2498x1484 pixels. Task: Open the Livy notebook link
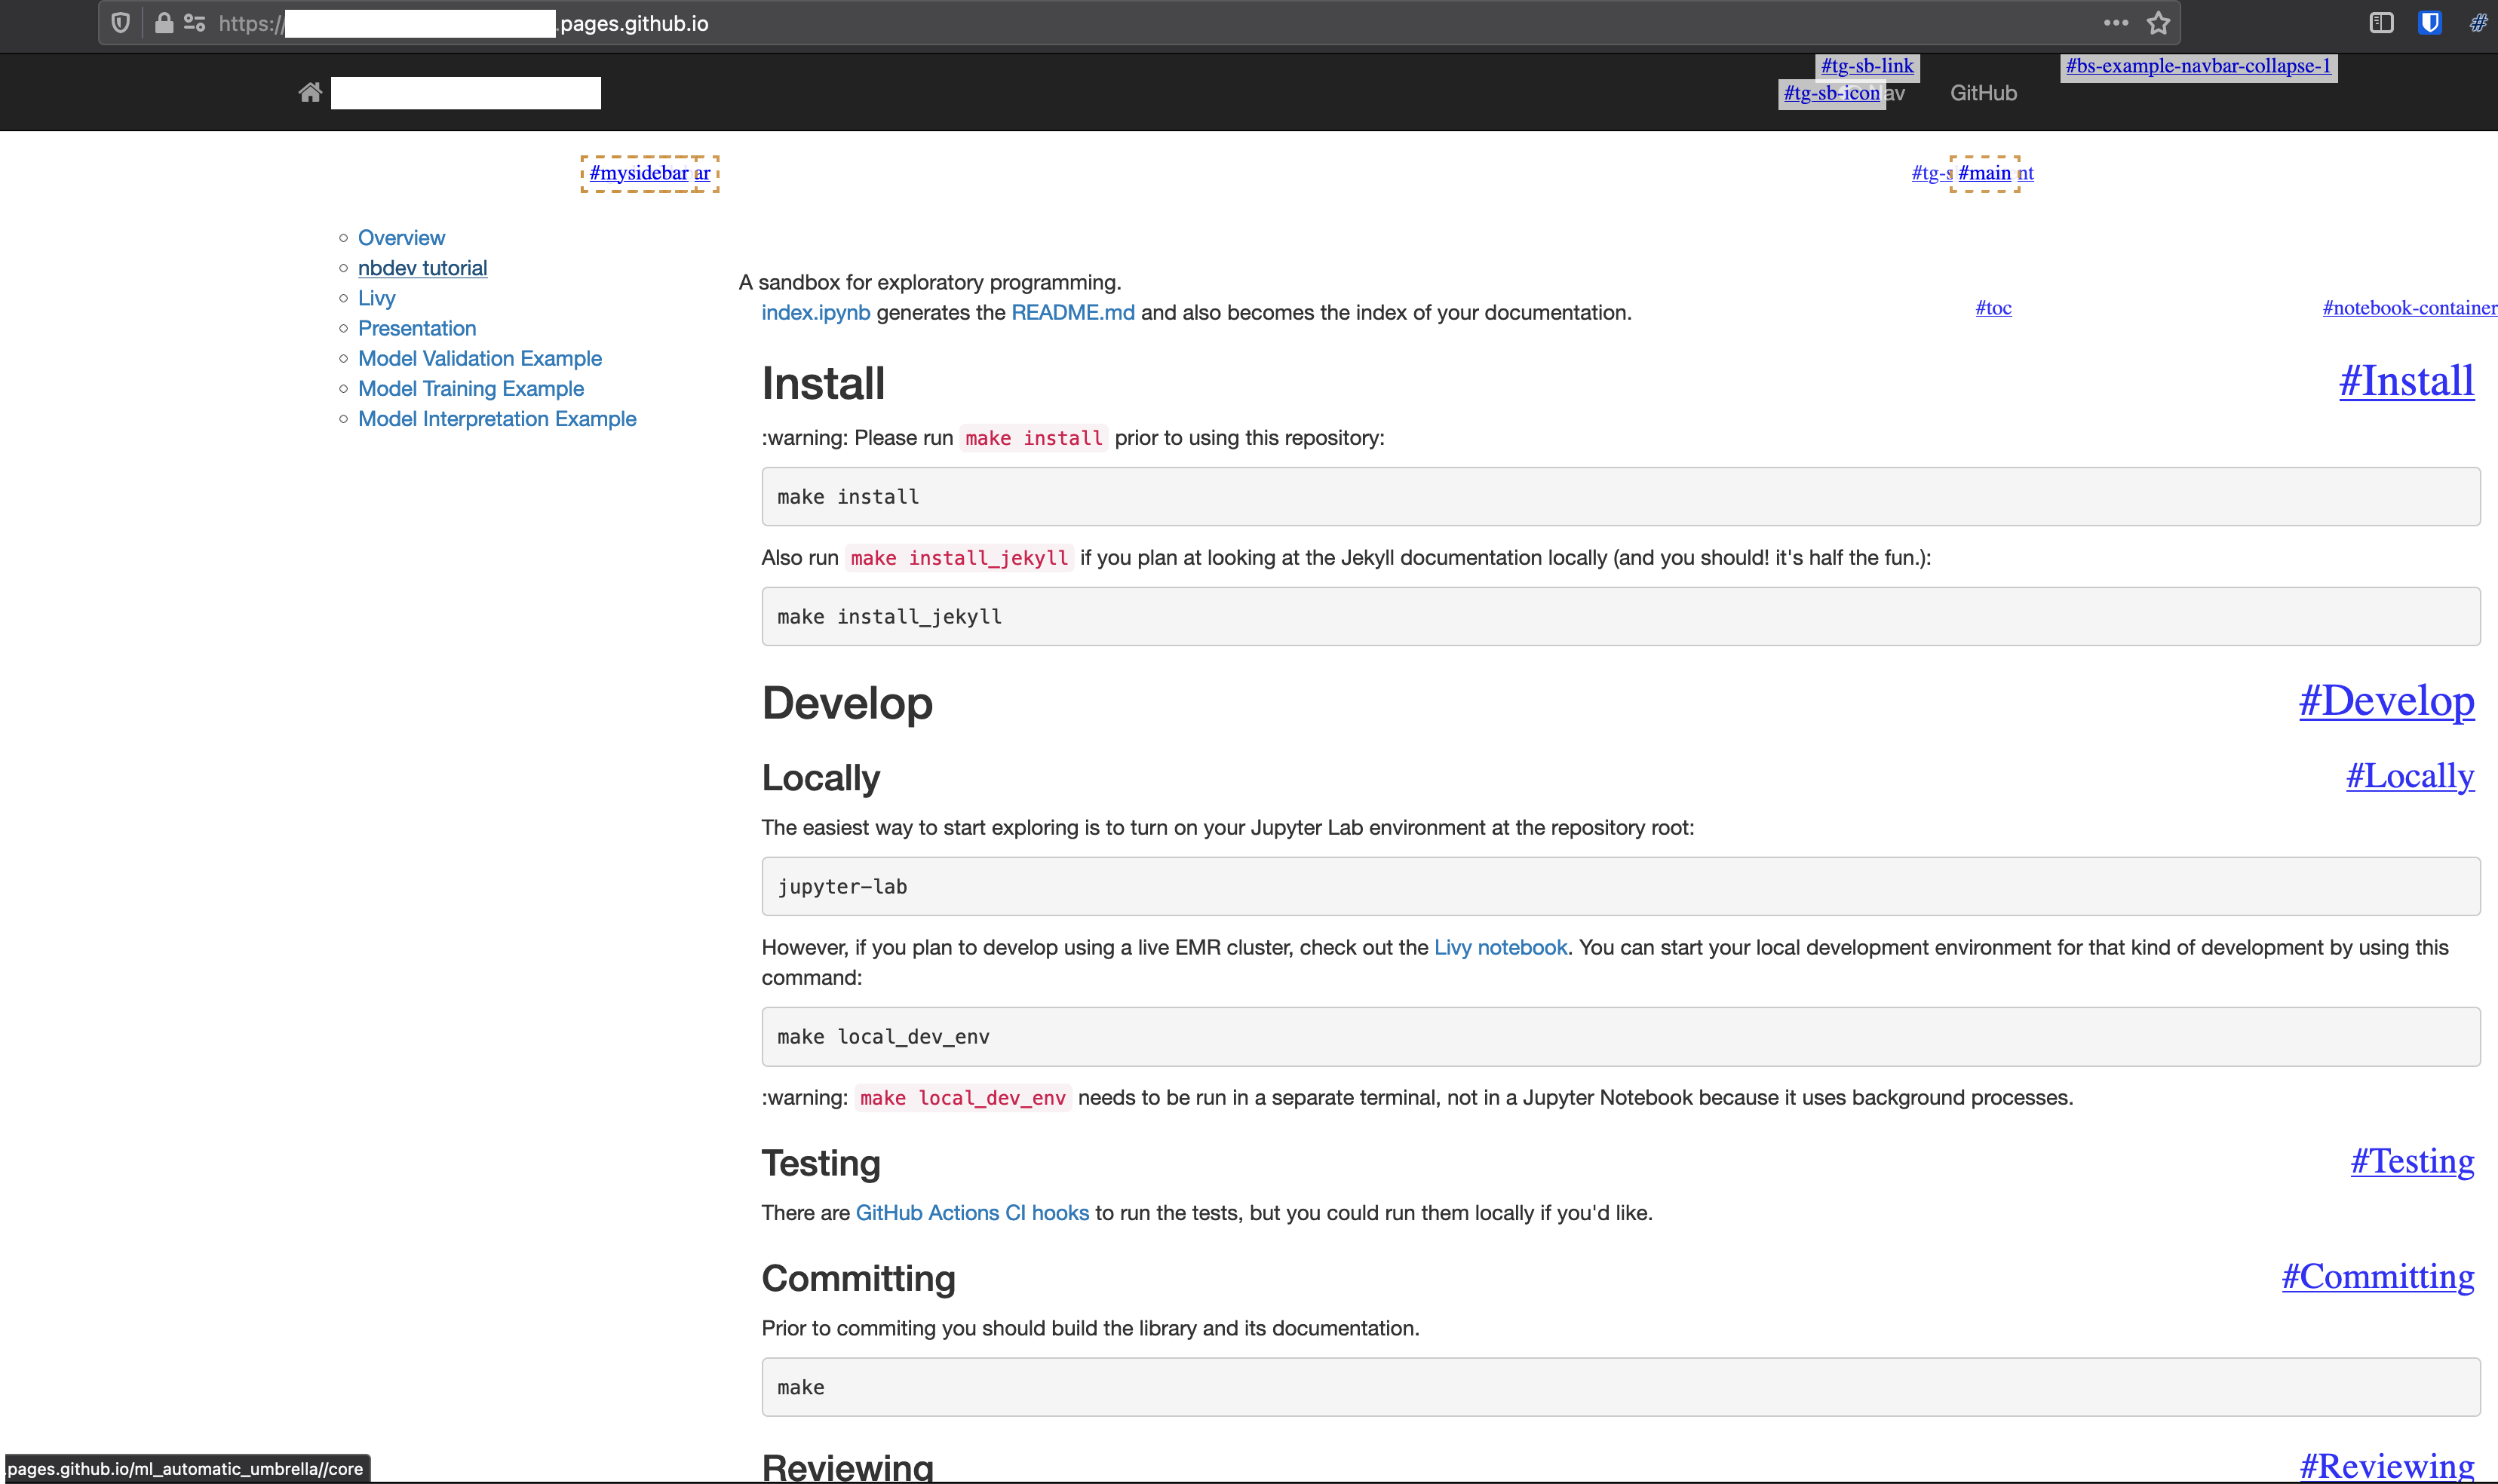(1500, 948)
